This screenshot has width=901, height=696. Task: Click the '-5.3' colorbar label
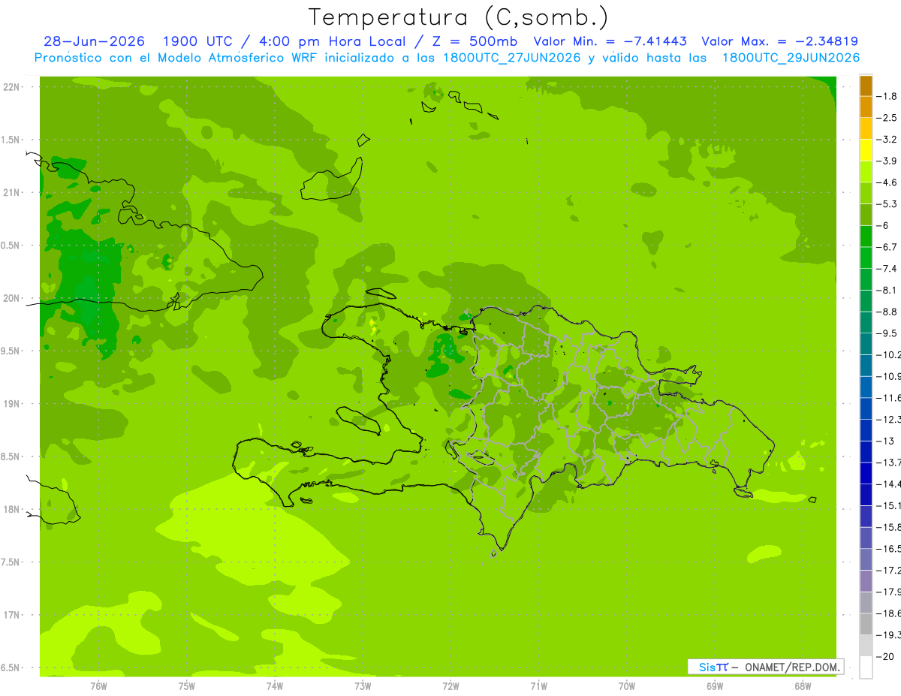pos(887,203)
